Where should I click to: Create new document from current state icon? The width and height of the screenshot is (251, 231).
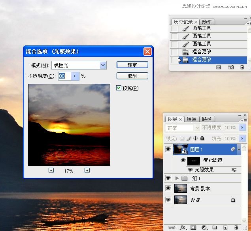tap(218, 67)
